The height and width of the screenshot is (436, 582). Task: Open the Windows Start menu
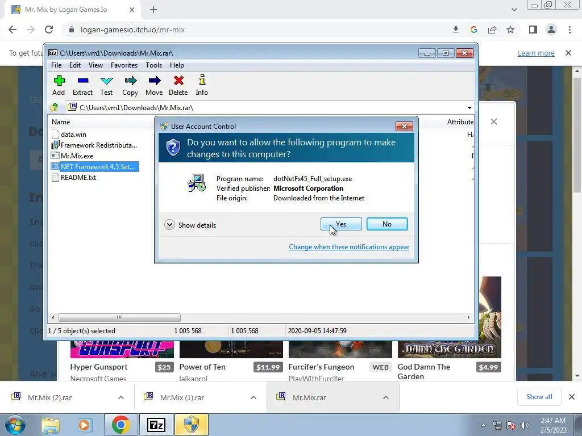tap(15, 425)
